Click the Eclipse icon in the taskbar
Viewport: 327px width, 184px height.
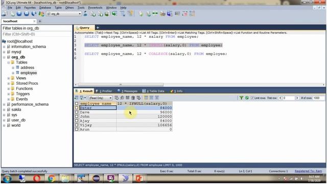click(96, 178)
